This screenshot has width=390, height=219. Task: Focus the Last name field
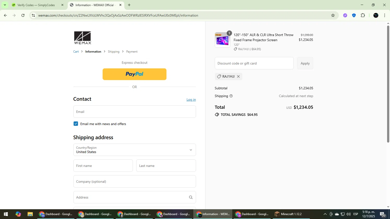(166, 166)
